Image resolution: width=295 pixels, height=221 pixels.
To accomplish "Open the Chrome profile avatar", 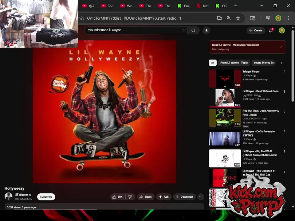I will [278, 18].
